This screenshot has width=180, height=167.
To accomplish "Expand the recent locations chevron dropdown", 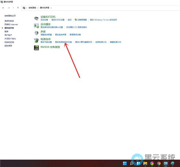I will point(13,7).
